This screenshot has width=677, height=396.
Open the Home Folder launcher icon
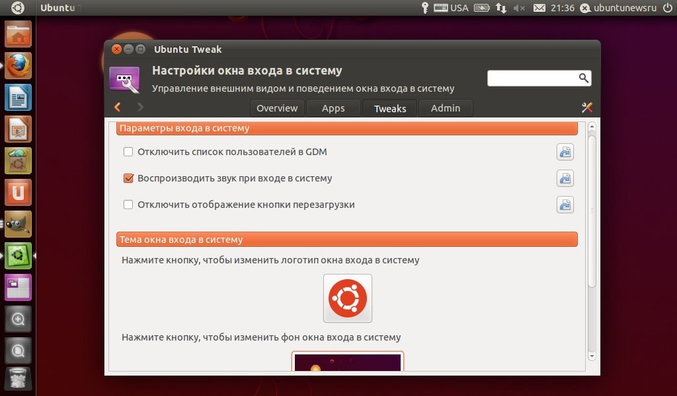pos(18,34)
